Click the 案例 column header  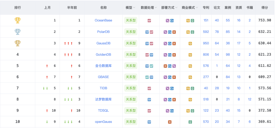pyautogui.click(x=228, y=8)
